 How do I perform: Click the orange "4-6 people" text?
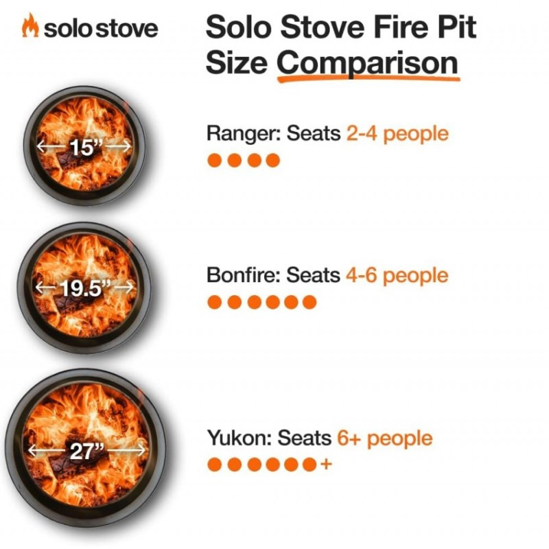(x=397, y=276)
